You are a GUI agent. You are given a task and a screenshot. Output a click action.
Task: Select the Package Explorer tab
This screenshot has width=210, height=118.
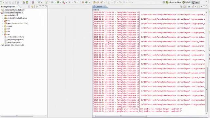[8, 7]
